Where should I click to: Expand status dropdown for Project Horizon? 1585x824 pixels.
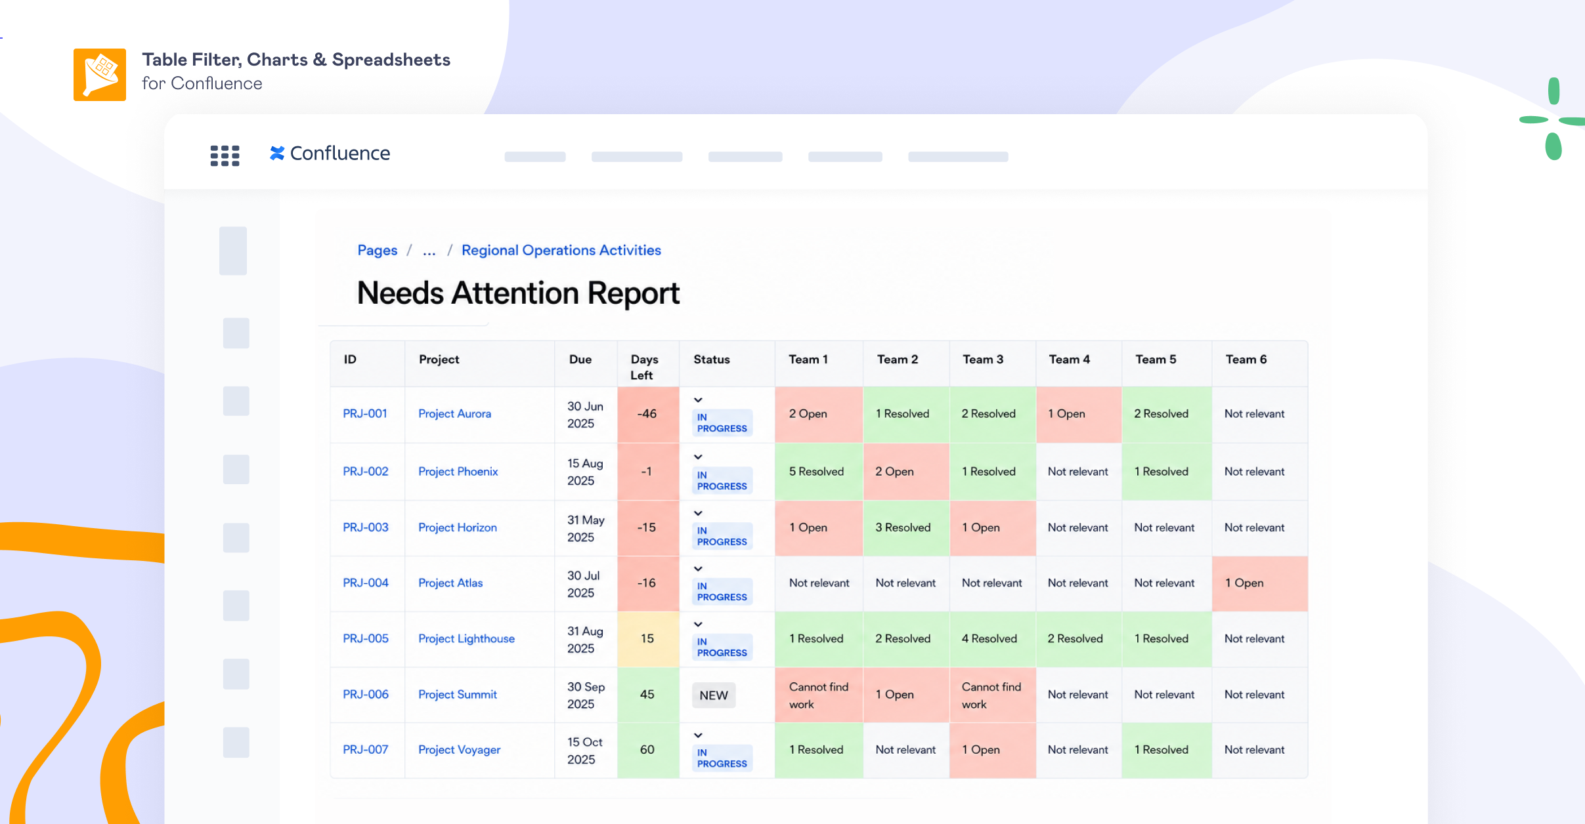coord(698,513)
